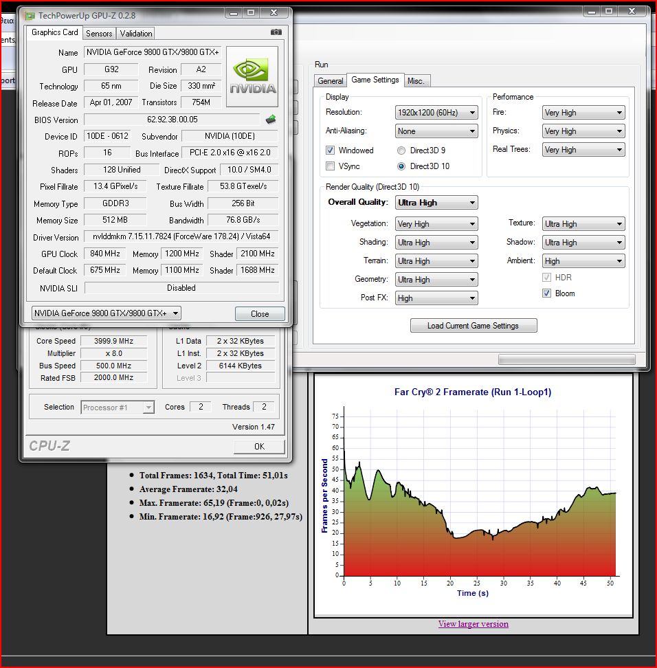
Task: Enable the VSync checkbox
Action: click(330, 166)
